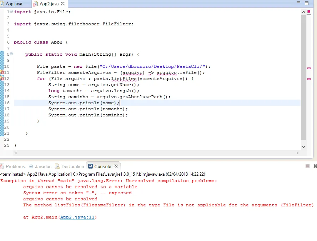
Task: Click 'public class App2' declaration
Action: [x=38, y=42]
